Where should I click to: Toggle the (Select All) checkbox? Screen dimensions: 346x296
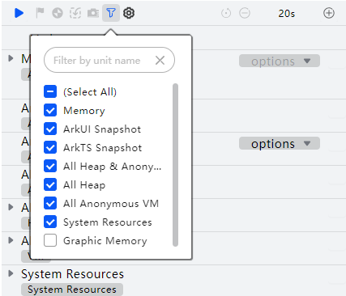coord(50,91)
